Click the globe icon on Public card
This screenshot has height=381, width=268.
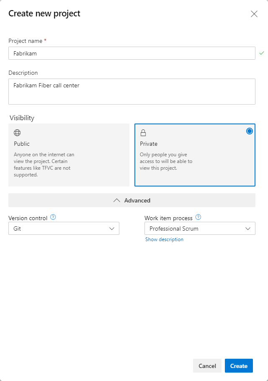[x=17, y=133]
